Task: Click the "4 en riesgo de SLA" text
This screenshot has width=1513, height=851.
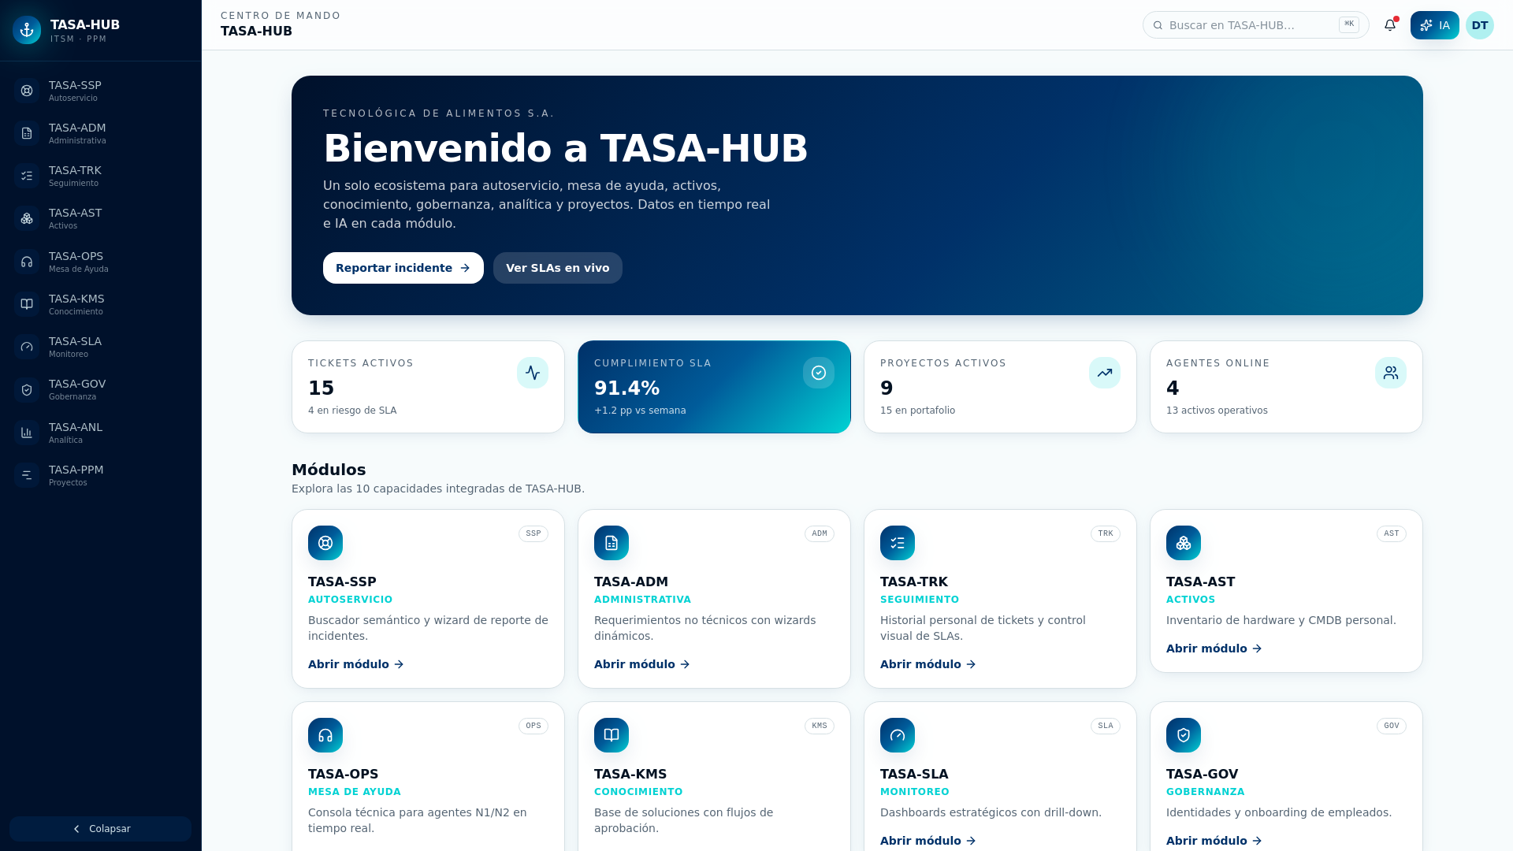Action: 352,411
